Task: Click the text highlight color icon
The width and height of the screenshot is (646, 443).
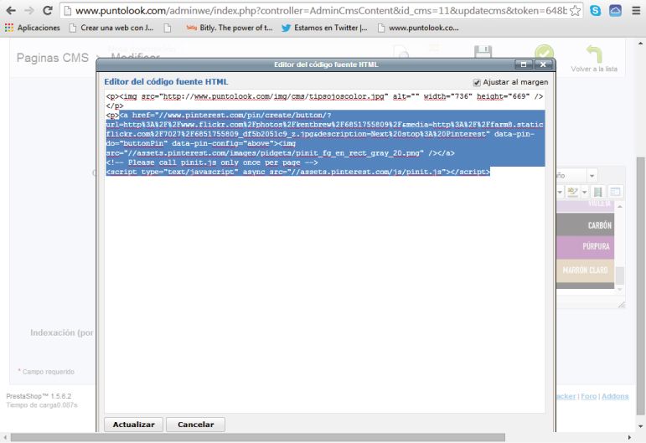Action: pos(572,192)
